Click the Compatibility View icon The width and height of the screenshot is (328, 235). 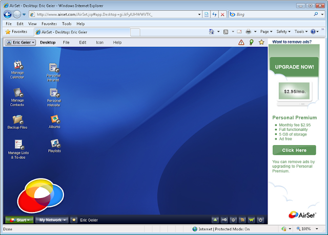point(206,14)
